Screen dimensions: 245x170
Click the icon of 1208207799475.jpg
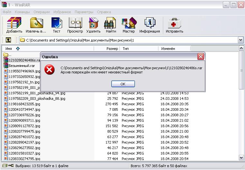pyautogui.click(x=6, y=131)
